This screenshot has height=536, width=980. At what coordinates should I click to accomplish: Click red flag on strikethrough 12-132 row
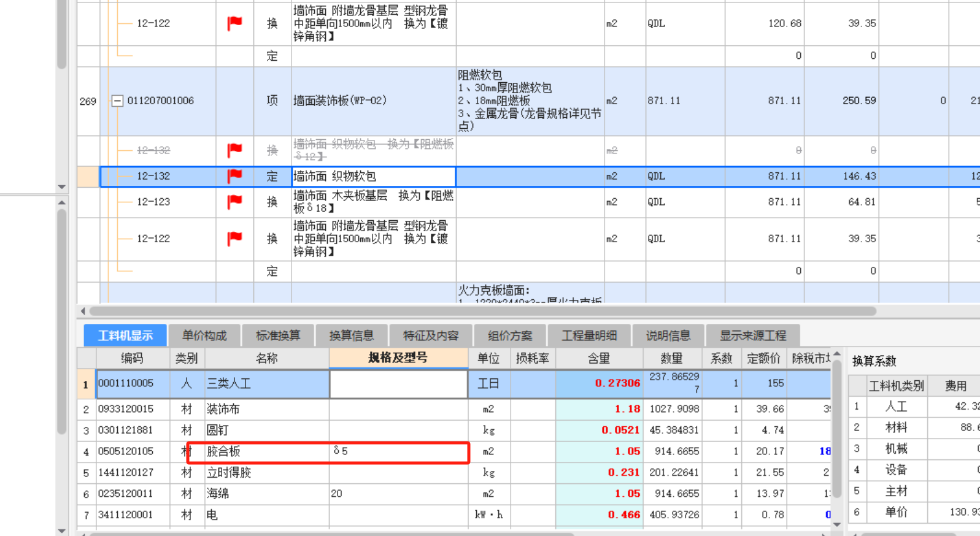pyautogui.click(x=234, y=150)
